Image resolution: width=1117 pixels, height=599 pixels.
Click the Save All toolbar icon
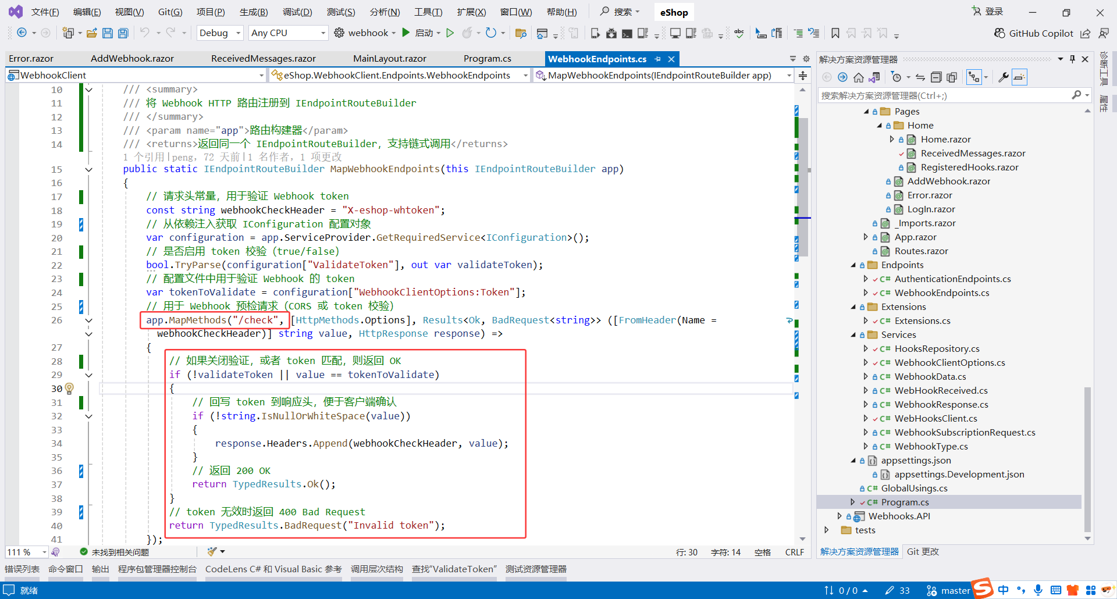click(x=123, y=33)
